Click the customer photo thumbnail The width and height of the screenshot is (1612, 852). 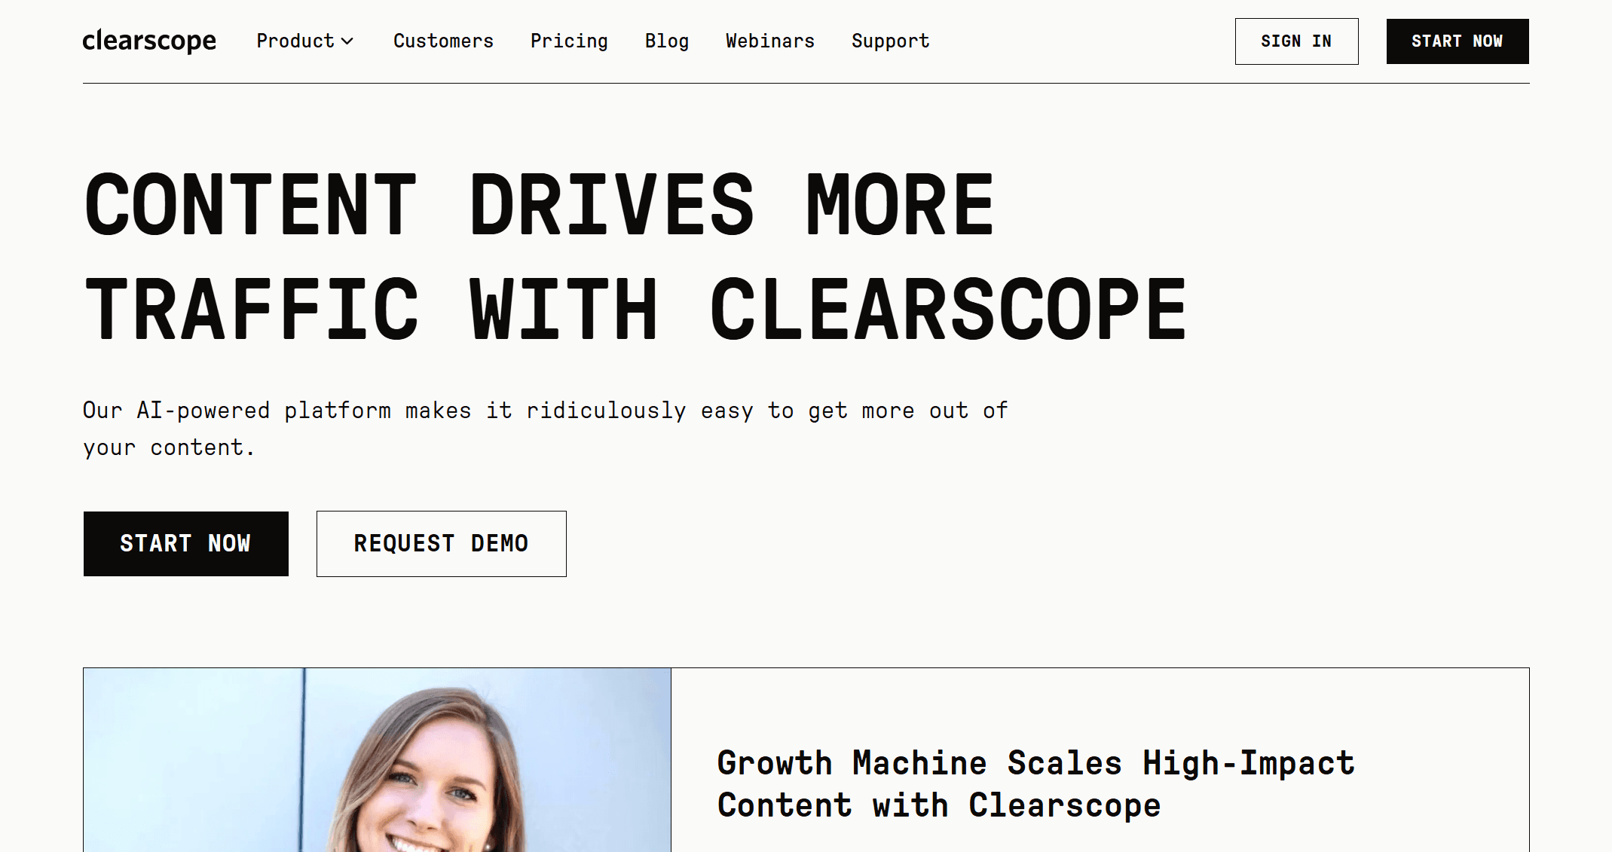376,759
